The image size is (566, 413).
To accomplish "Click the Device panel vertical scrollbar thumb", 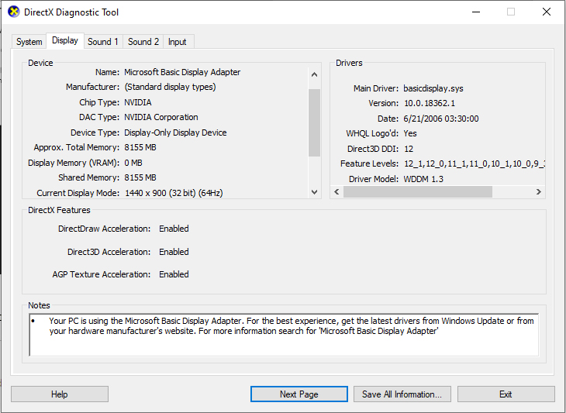I will click(x=314, y=122).
